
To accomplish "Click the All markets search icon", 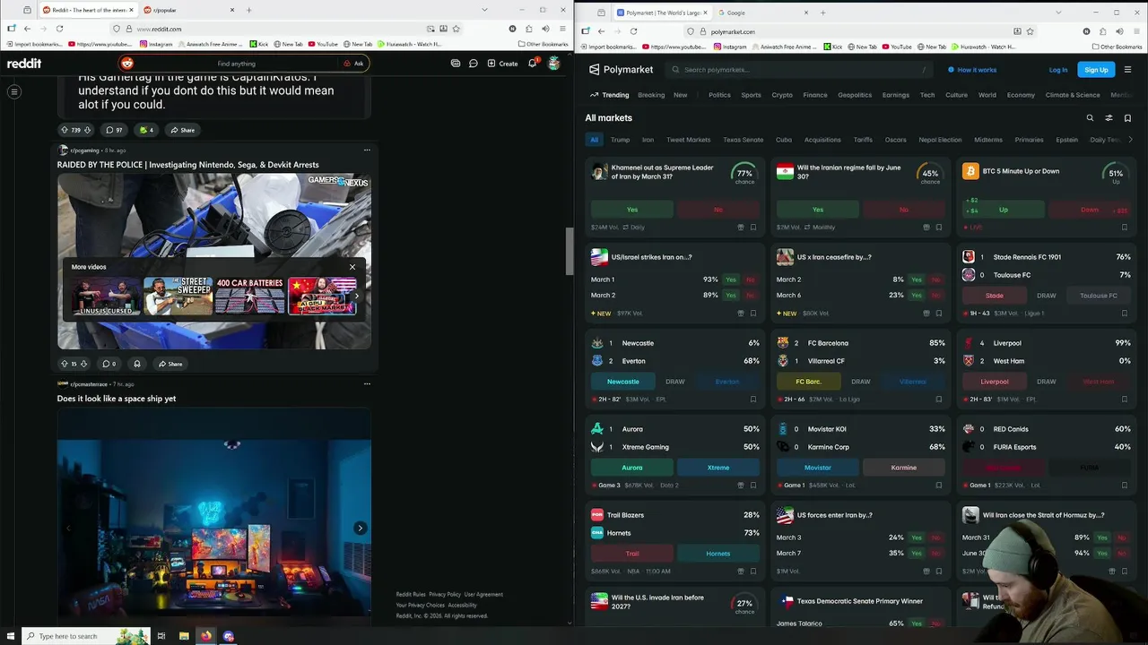I will [1090, 118].
